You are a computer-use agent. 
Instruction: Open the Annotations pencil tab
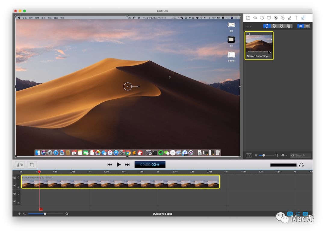[x=289, y=18]
